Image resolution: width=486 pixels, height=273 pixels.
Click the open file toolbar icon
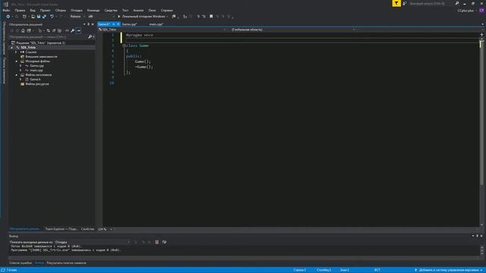33,17
